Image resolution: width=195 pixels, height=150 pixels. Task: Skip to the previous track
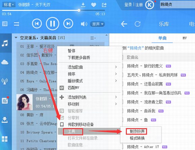coord(37,24)
